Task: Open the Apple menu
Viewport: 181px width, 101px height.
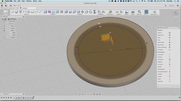Action: [2, 1]
